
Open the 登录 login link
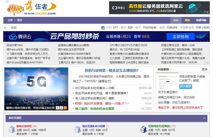[x=19, y=20]
